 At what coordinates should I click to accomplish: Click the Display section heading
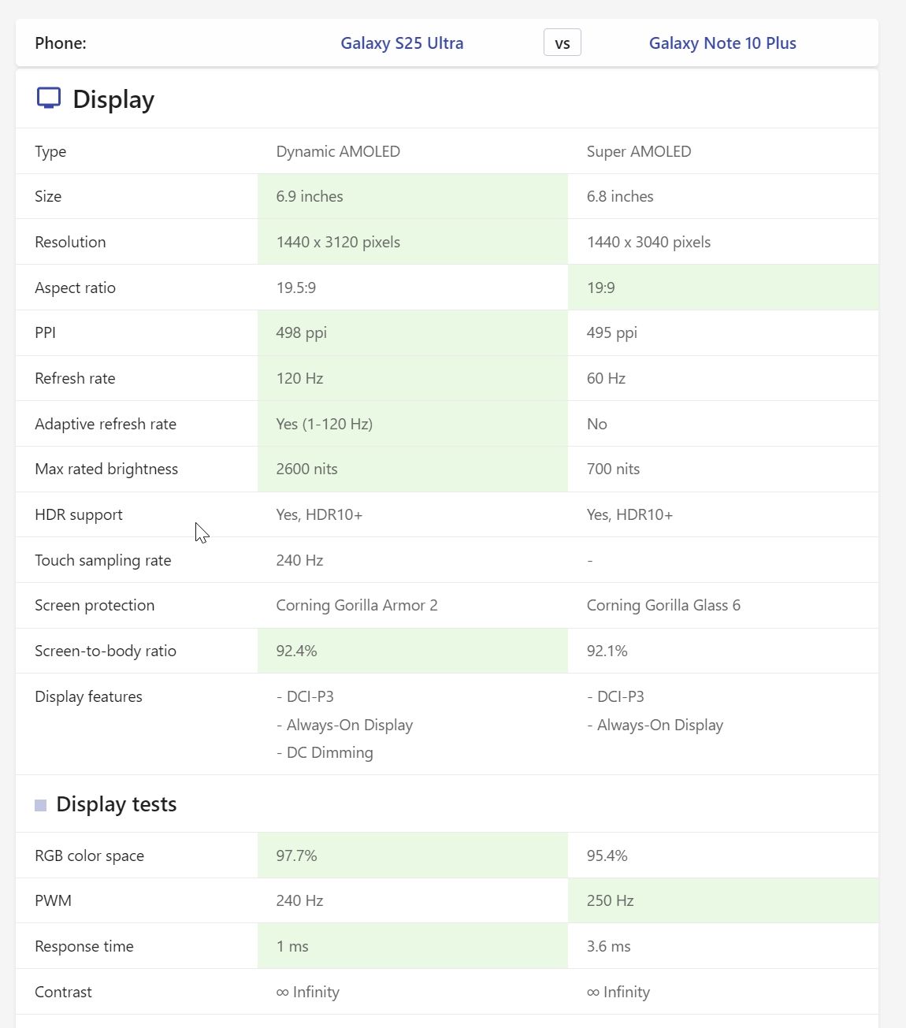pos(113,99)
